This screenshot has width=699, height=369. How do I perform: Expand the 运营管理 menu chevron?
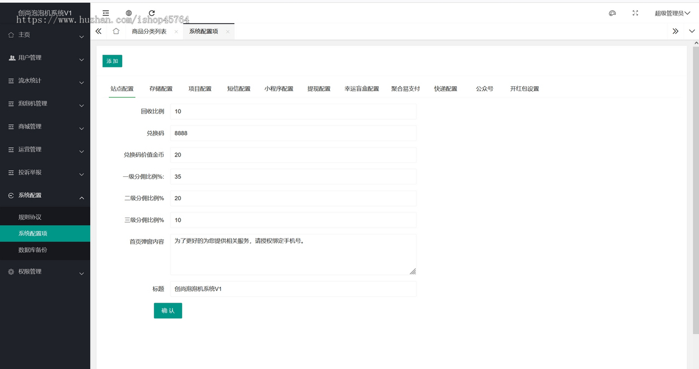click(x=82, y=151)
